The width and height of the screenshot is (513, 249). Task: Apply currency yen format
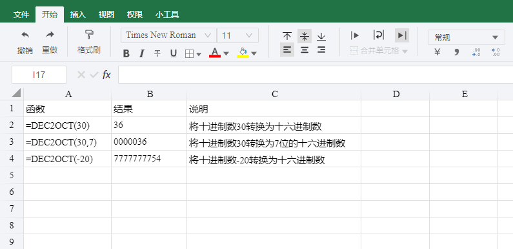(x=437, y=52)
